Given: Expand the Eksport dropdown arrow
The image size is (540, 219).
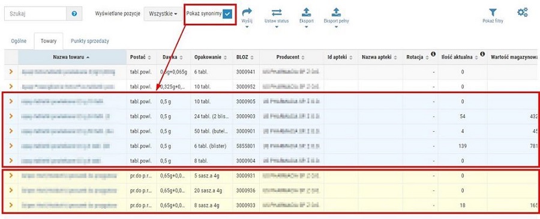Looking at the screenshot, I should click(x=306, y=27).
